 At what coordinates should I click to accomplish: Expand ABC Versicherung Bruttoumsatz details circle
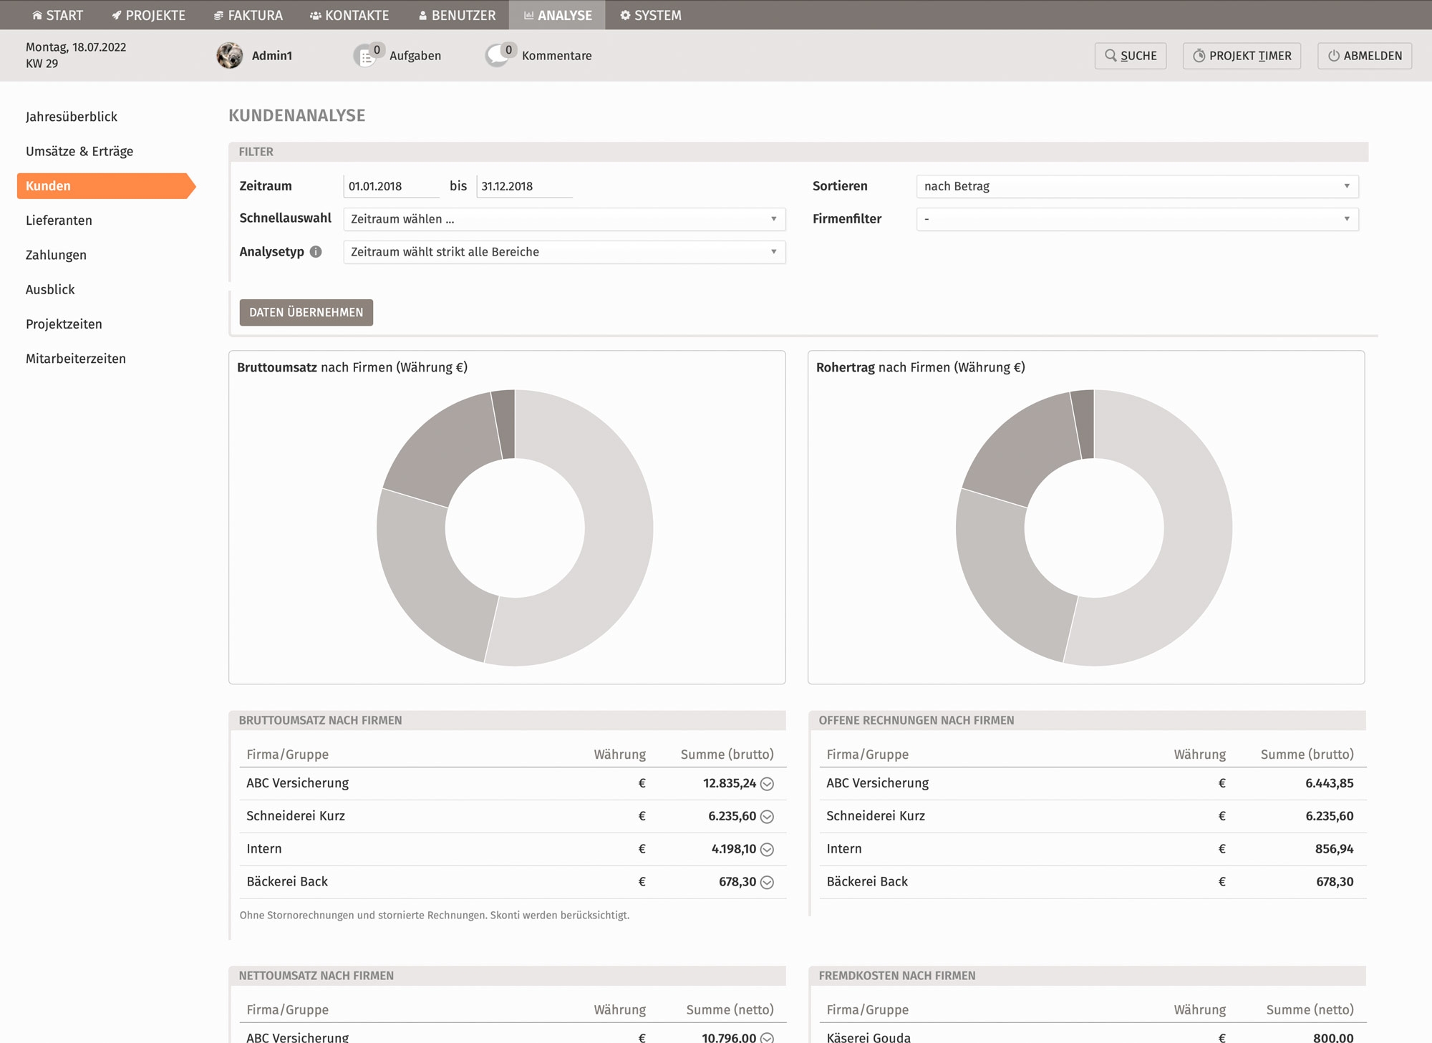click(767, 784)
